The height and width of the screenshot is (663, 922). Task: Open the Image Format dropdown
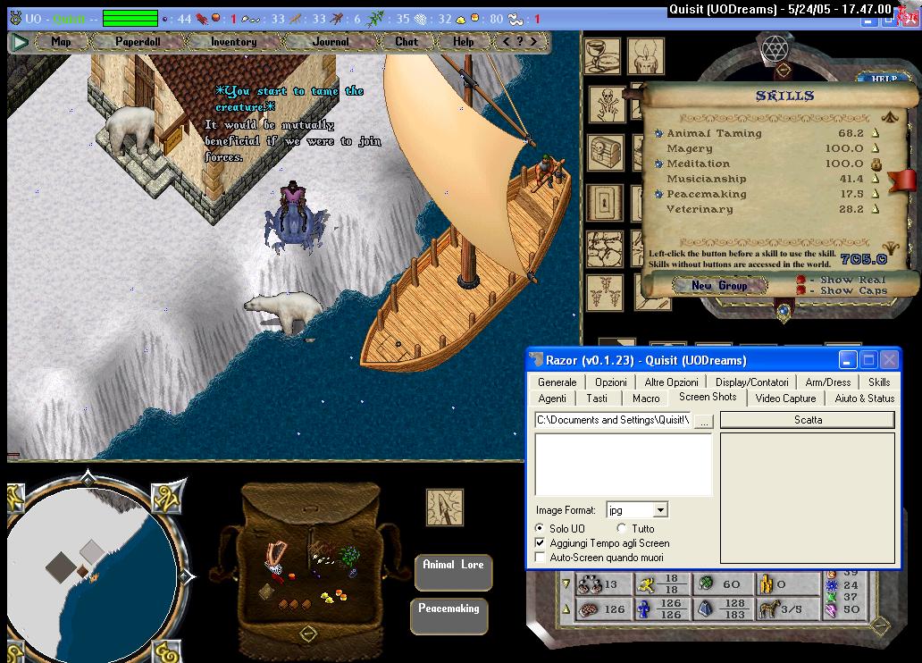tap(661, 509)
